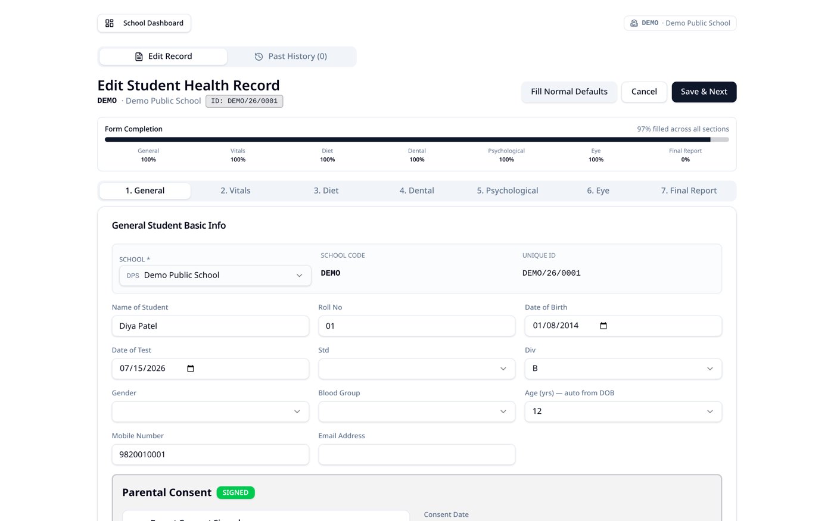This screenshot has height=521, width=834.
Task: Select the 1. General section tab
Action: [x=145, y=191]
